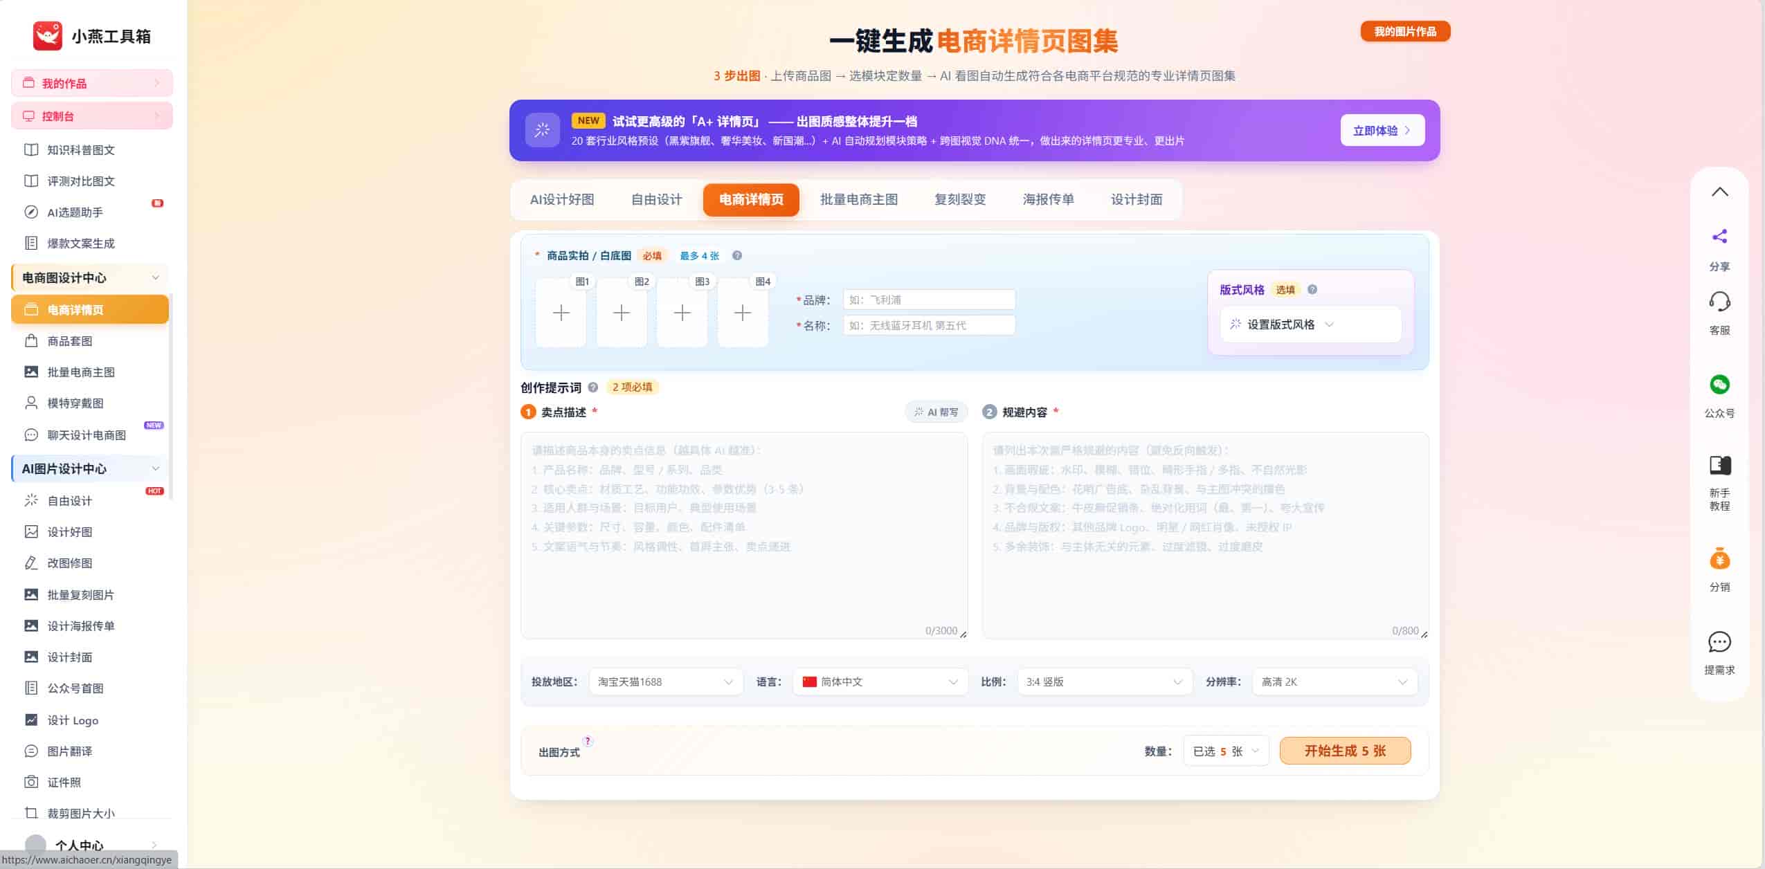Open AI选题助手 compass icon
Viewport: 1765px width, 869px height.
pyautogui.click(x=31, y=212)
